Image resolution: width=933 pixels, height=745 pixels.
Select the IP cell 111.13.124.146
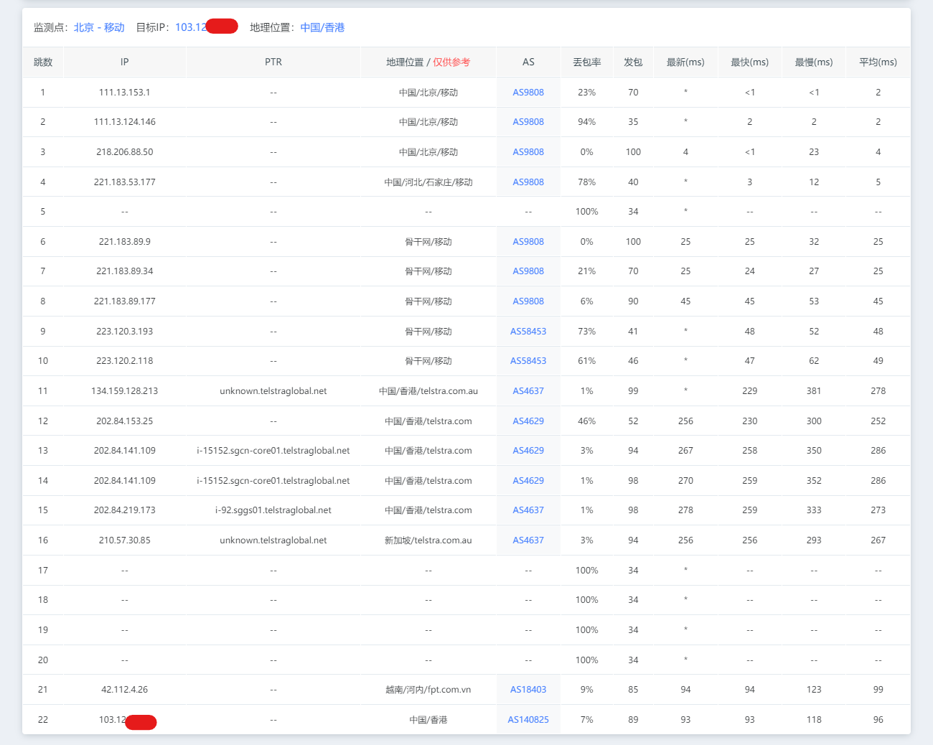pyautogui.click(x=125, y=122)
